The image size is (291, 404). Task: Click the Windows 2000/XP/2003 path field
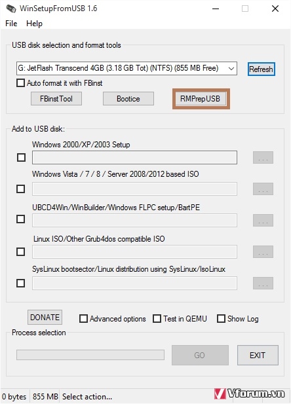click(134, 157)
